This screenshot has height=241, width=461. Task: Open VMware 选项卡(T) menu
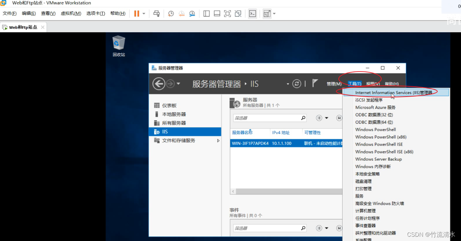click(96, 13)
